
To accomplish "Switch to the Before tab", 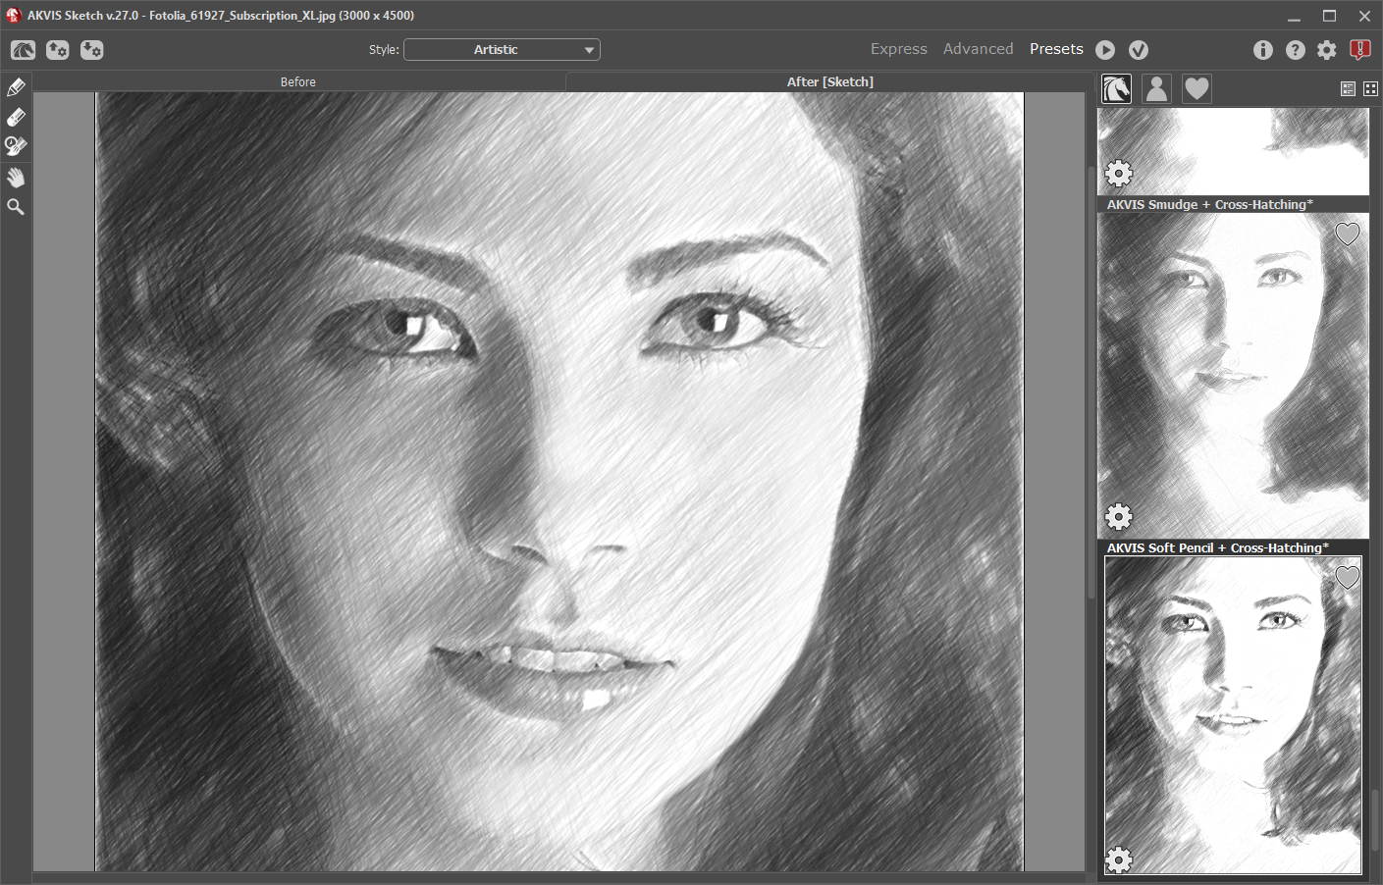I will point(298,81).
